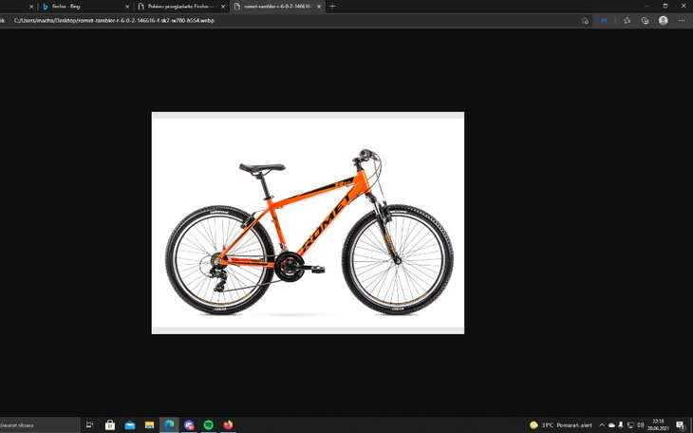The height and width of the screenshot is (433, 693).
Task: Open the Mail app from taskbar
Action: (x=130, y=425)
